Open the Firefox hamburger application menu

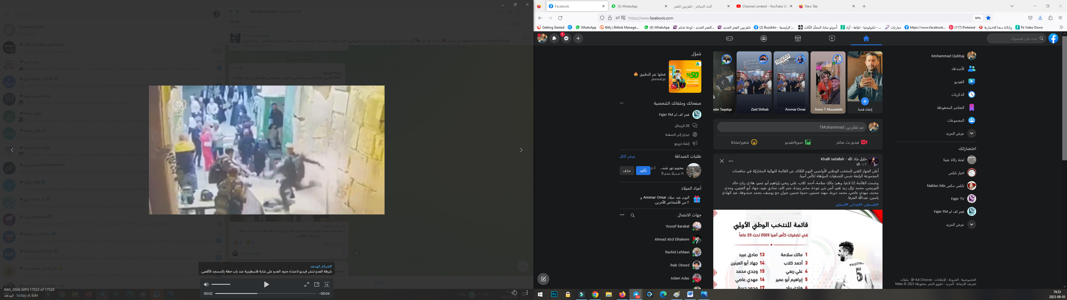[1060, 18]
